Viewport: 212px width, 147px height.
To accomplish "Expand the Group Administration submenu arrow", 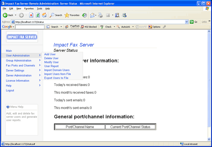I will point(40,60).
